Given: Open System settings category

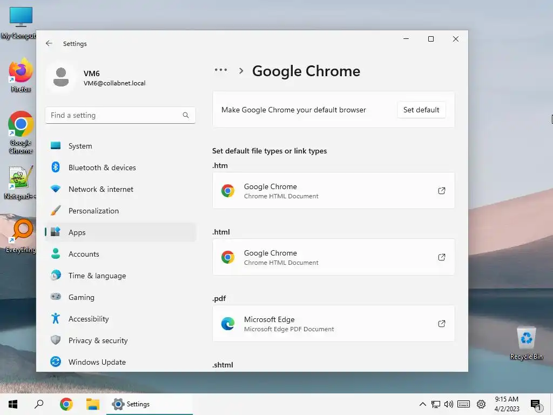Looking at the screenshot, I should pos(120,146).
